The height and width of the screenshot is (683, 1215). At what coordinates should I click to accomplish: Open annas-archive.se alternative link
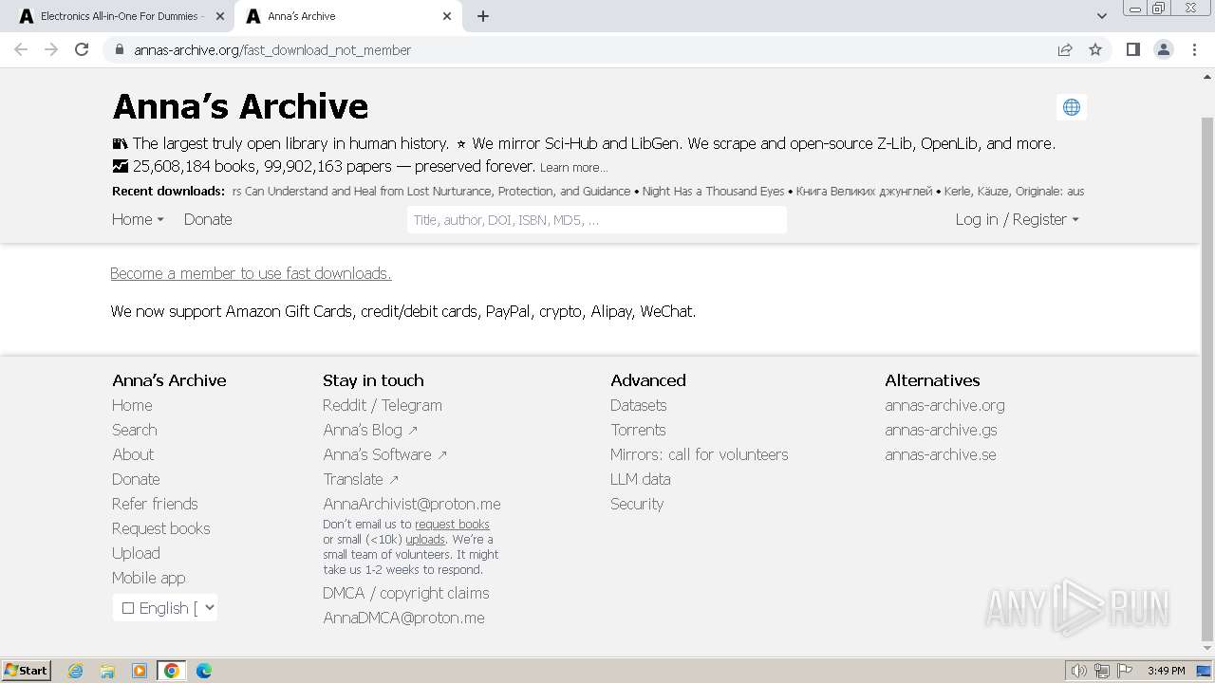941,454
